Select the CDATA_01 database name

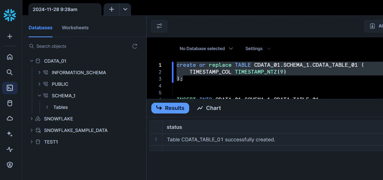coord(55,61)
